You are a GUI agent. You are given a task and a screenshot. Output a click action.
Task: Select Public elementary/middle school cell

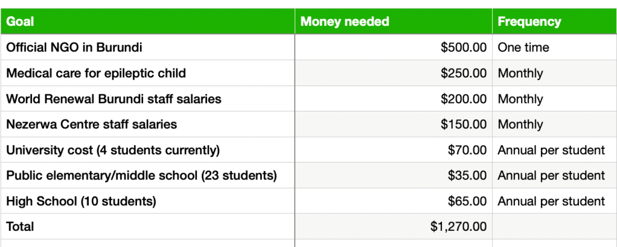pos(141,175)
